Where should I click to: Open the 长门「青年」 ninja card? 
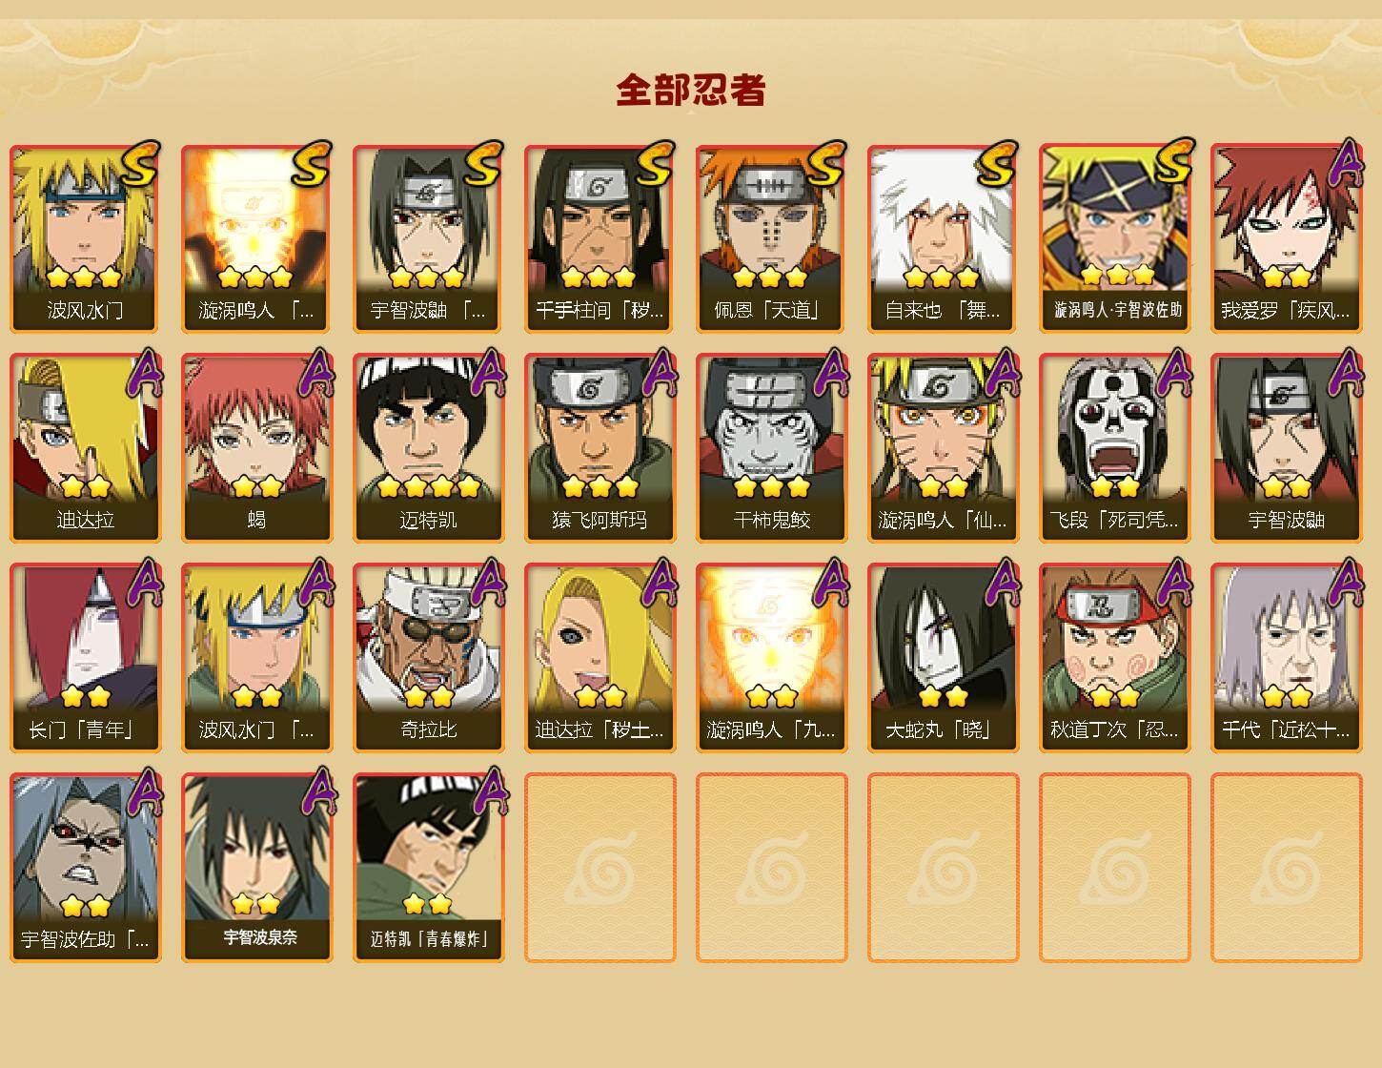coord(85,658)
